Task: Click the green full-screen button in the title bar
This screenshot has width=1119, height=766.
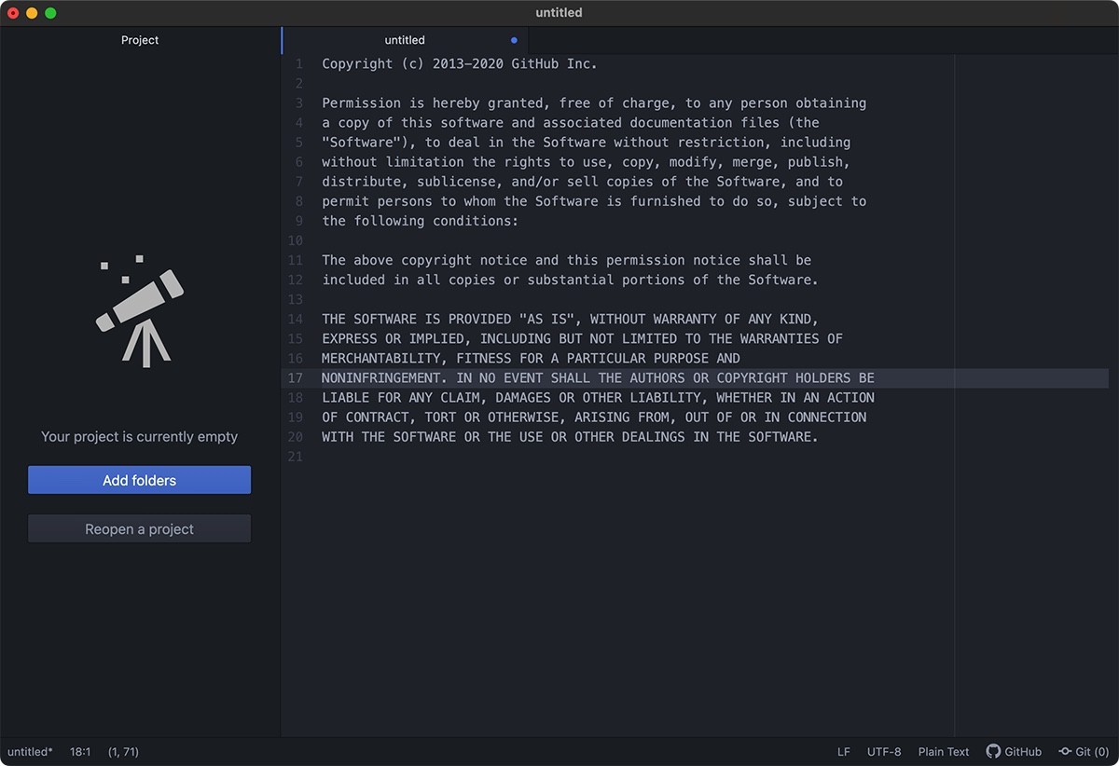Action: 50,13
